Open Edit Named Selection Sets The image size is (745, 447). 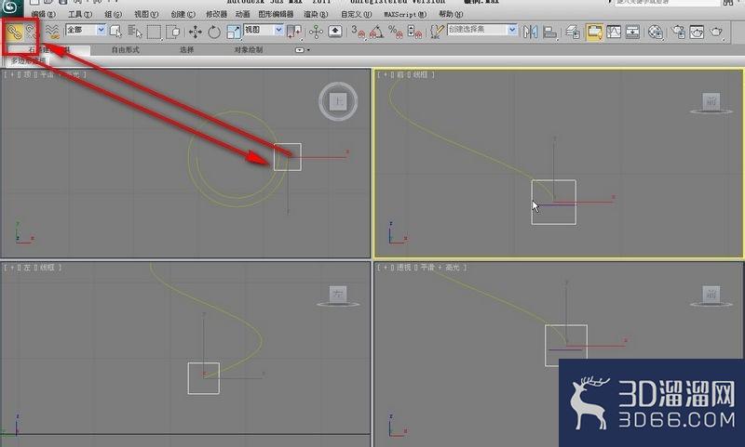tap(436, 33)
